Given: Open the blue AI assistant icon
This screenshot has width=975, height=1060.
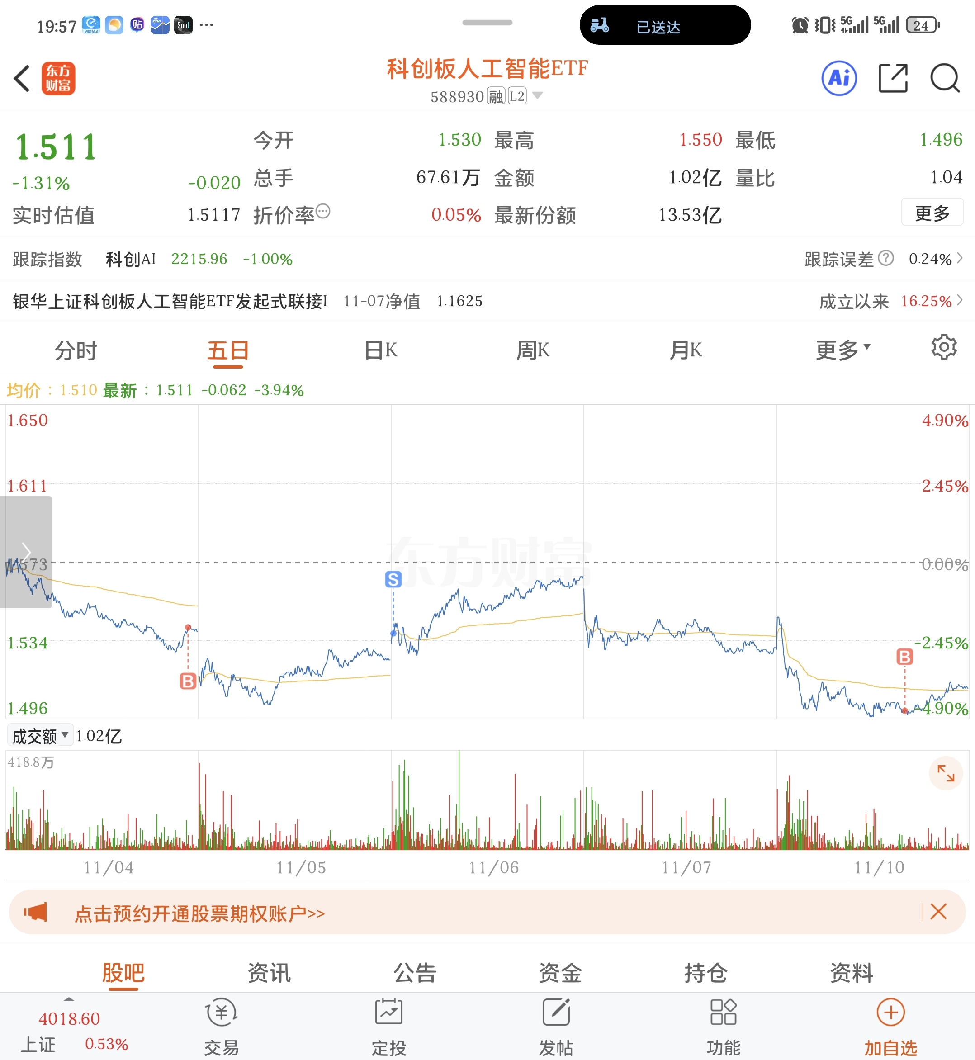Looking at the screenshot, I should click(839, 79).
